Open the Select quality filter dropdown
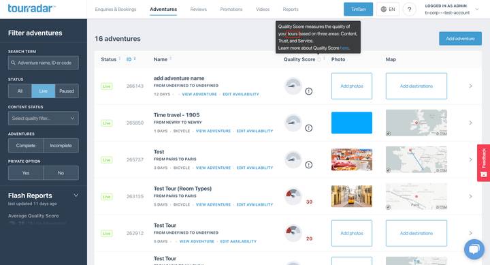 pyautogui.click(x=44, y=119)
